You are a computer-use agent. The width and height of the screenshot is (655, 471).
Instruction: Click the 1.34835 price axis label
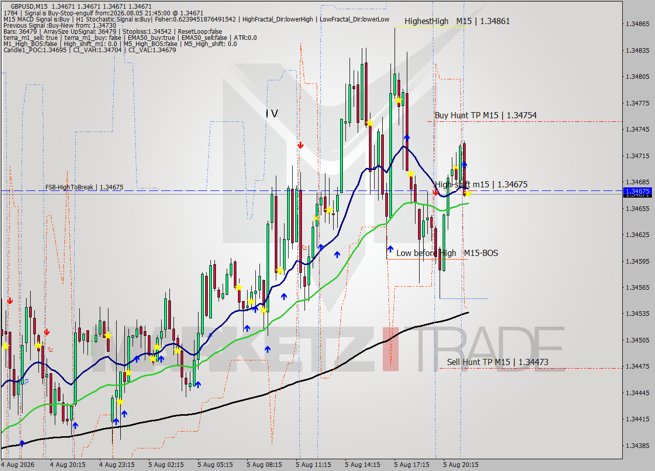[x=637, y=50]
